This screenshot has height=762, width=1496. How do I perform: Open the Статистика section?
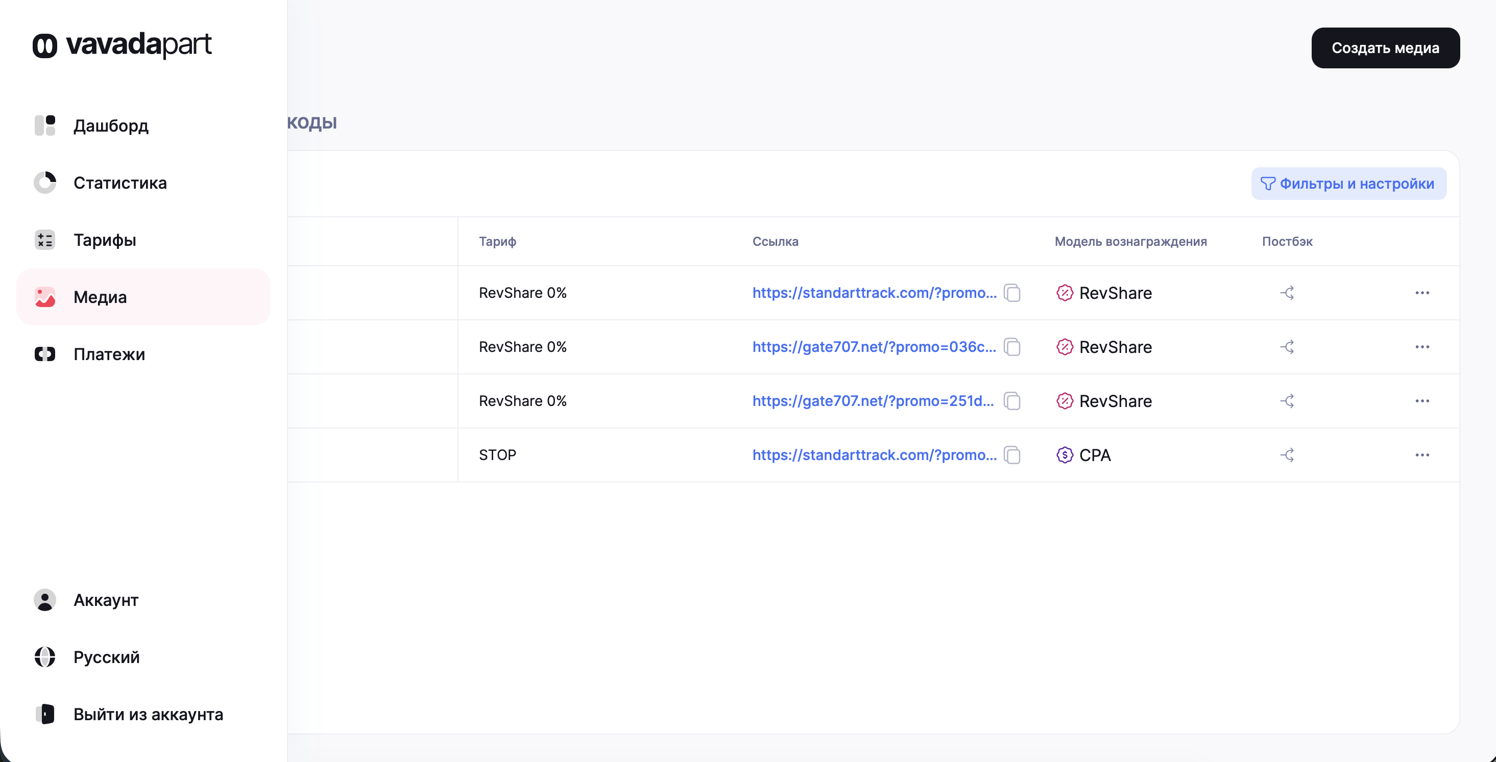pos(119,183)
